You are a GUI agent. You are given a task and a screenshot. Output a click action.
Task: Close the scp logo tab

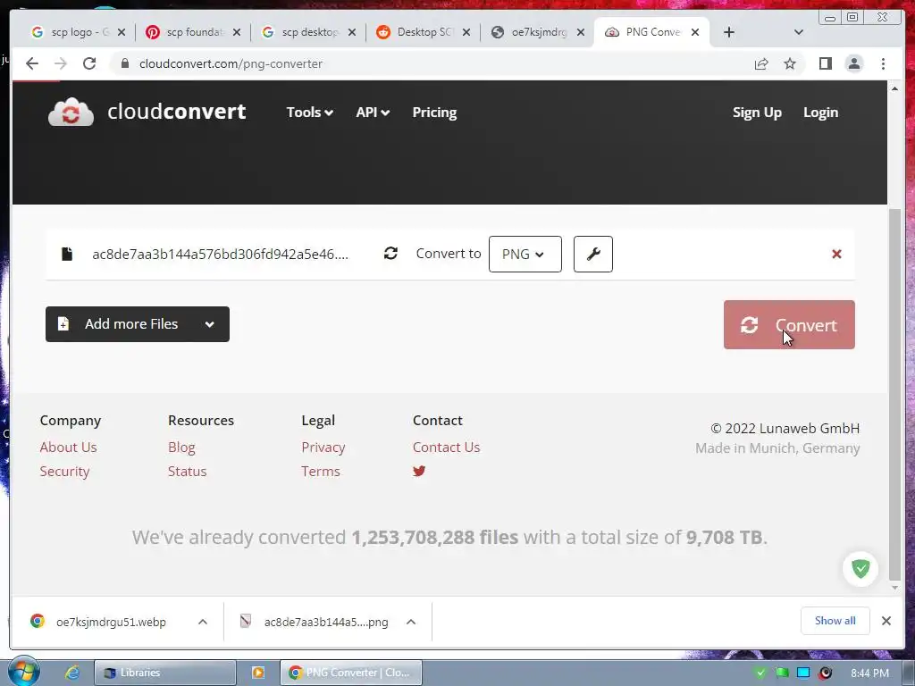(x=122, y=33)
